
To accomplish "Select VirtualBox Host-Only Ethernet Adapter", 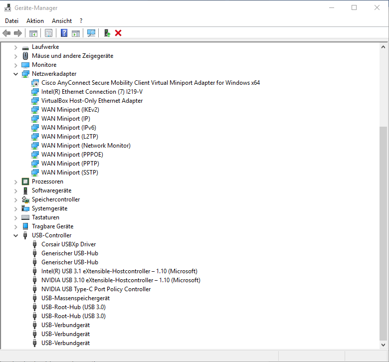I will pos(92,101).
